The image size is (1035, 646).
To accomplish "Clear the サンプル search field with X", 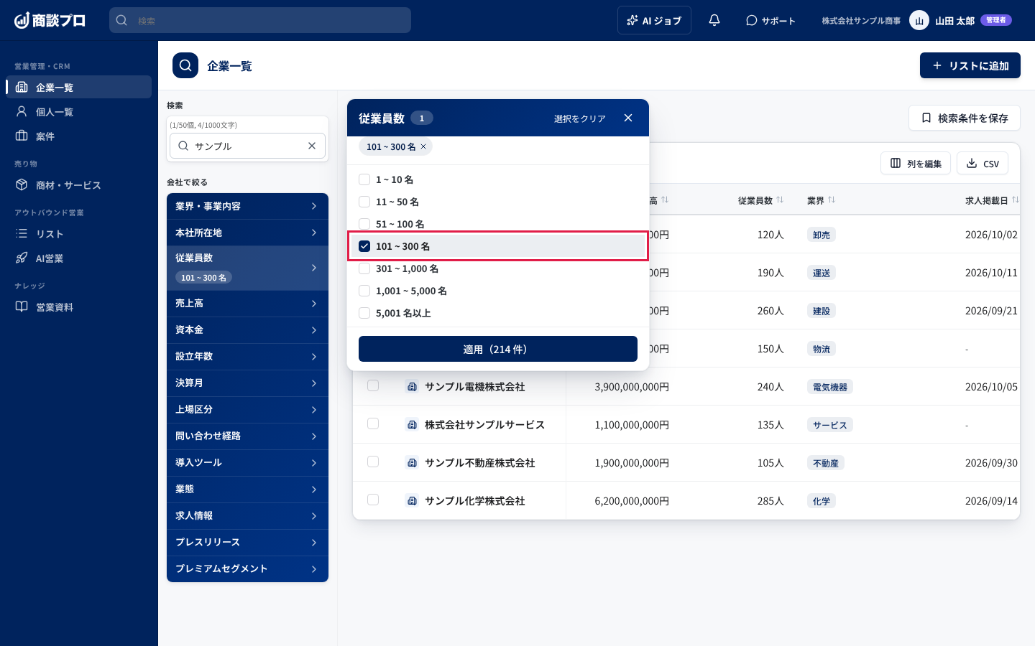I will coord(312,146).
